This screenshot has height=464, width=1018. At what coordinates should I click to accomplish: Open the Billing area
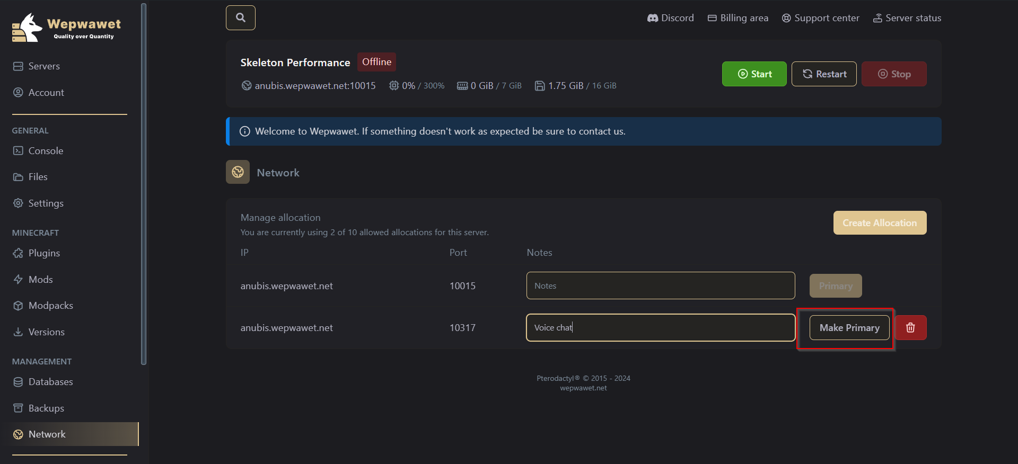point(738,18)
